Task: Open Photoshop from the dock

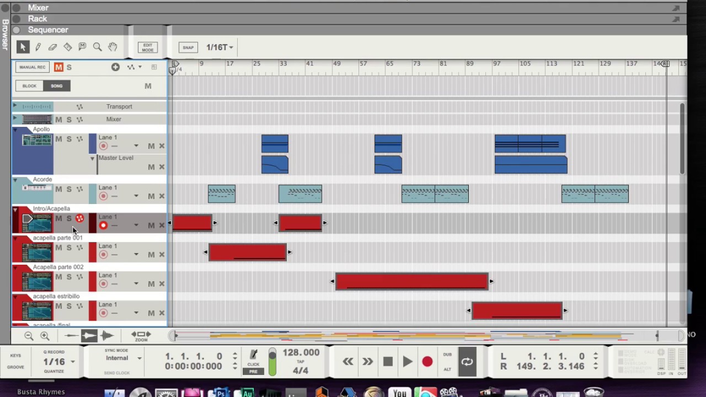Action: [220, 393]
